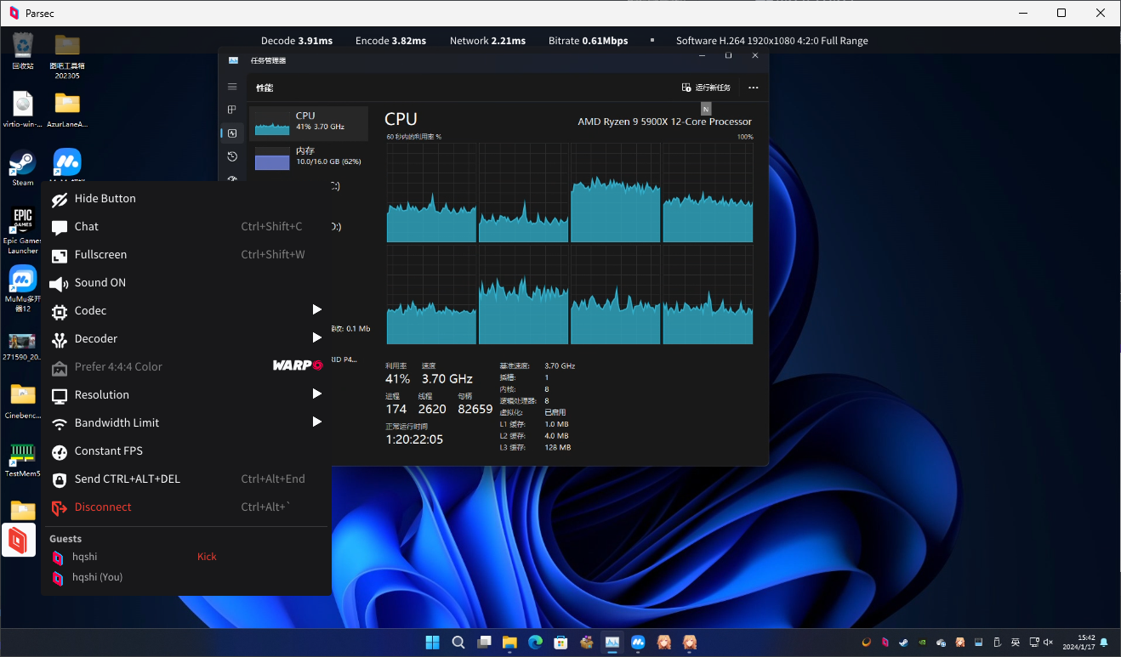Image resolution: width=1121 pixels, height=657 pixels.
Task: Open Microsoft Store from the taskbar
Action: tap(560, 643)
